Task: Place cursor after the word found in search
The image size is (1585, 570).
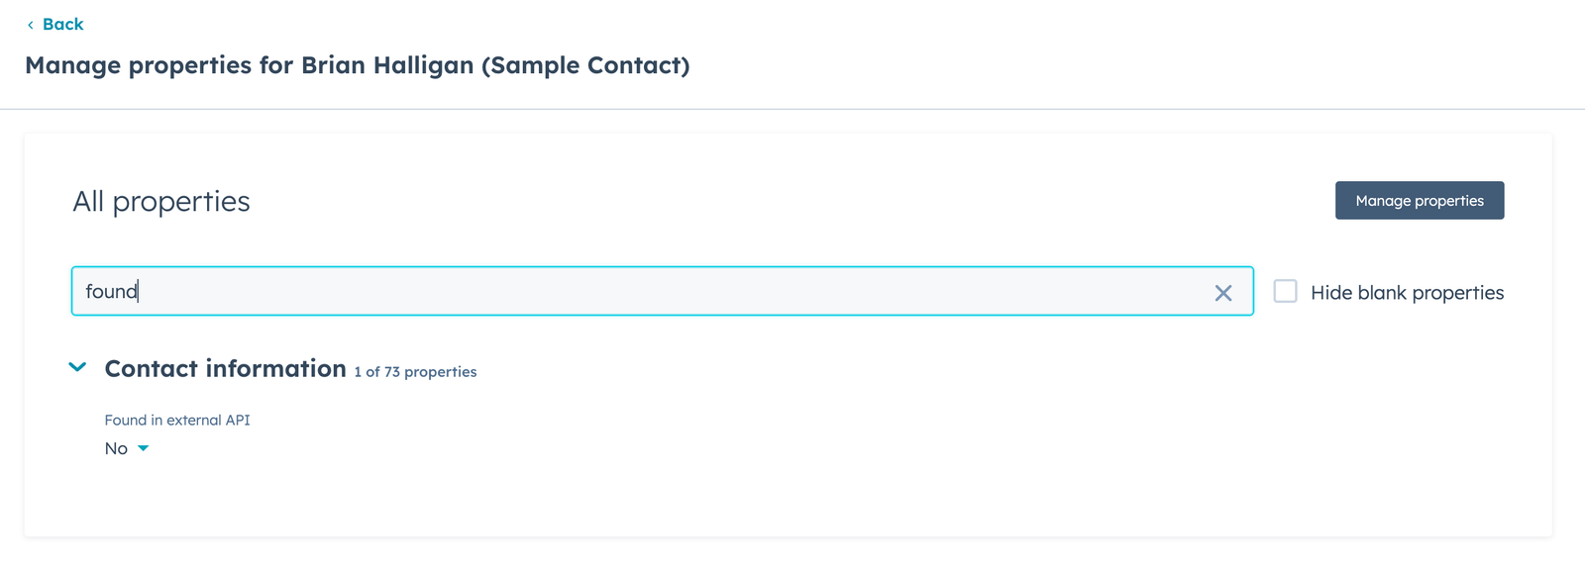Action: [138, 291]
